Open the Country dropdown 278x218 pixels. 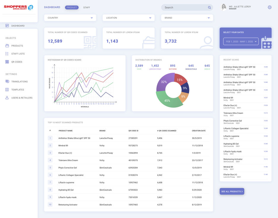coord(70,18)
